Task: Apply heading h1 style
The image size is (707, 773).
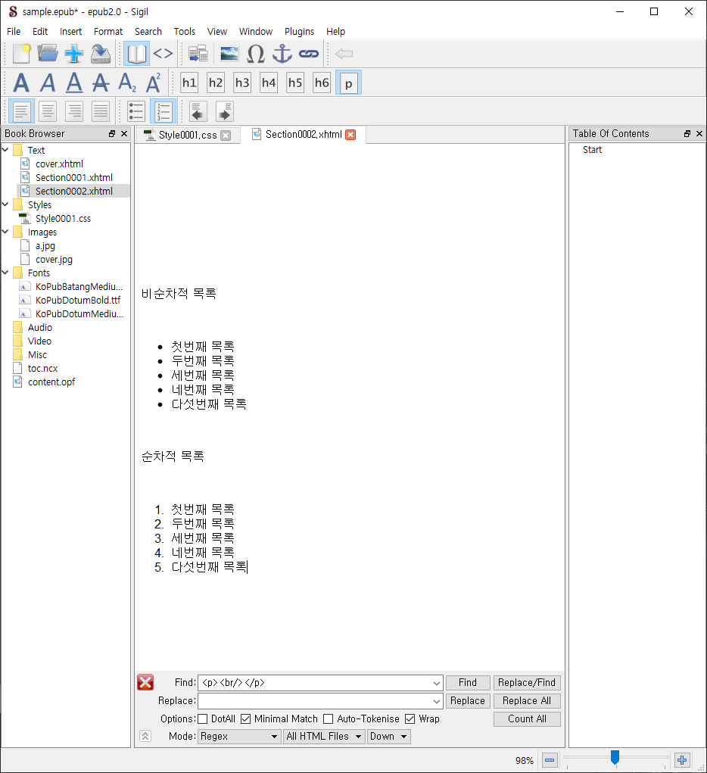Action: tap(189, 83)
